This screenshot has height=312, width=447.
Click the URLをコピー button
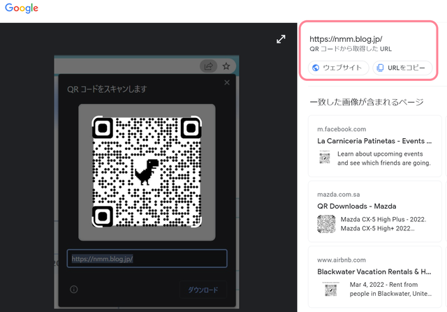click(x=402, y=68)
